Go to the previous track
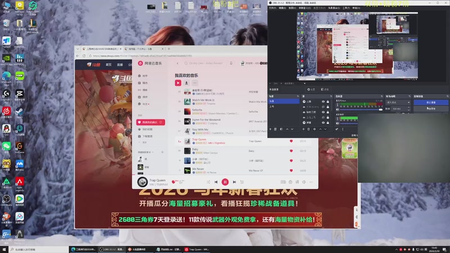 pyautogui.click(x=216, y=182)
